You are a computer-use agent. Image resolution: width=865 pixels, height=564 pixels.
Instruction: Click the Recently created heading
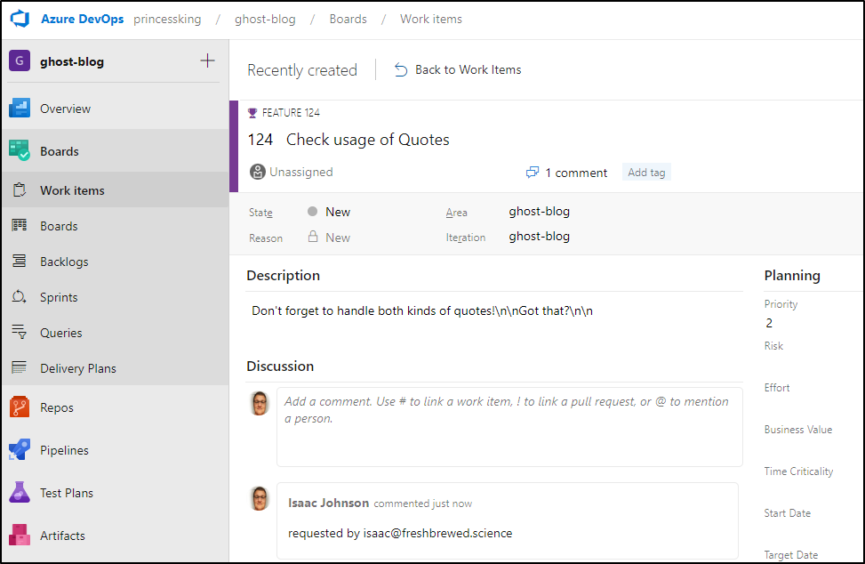coord(301,70)
